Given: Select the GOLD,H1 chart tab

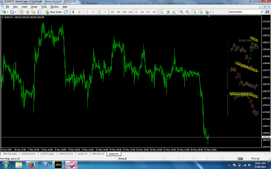Looking at the screenshot, I should point(114,154).
